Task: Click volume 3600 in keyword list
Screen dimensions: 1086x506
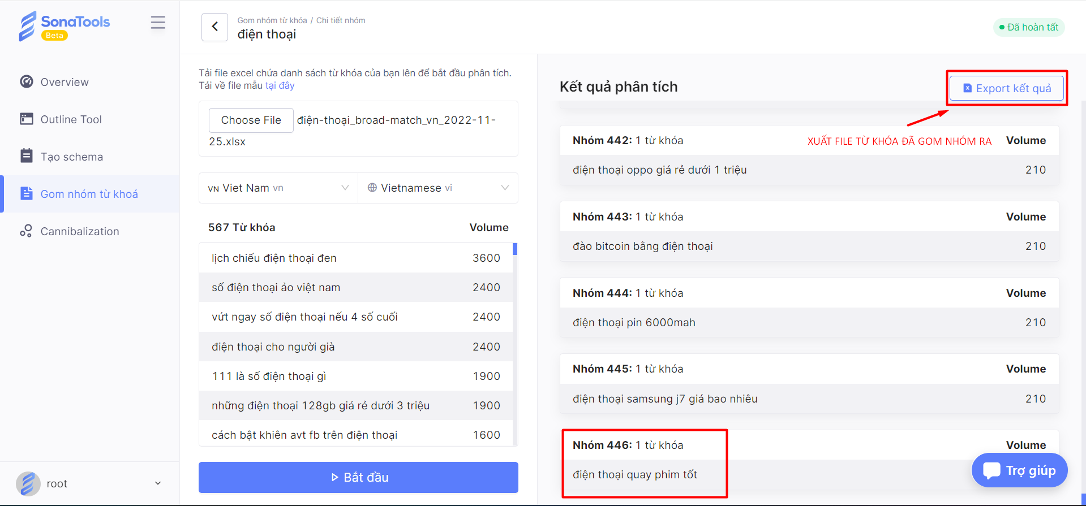Action: [x=487, y=258]
